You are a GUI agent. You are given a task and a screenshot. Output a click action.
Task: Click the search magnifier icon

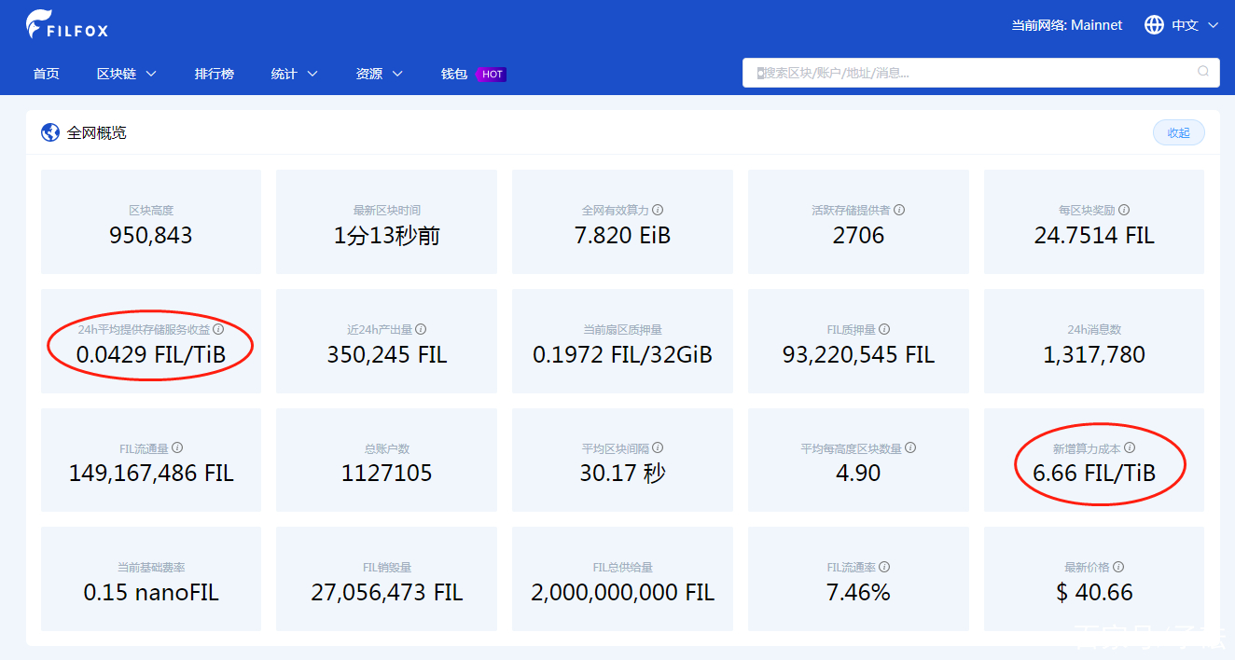click(x=1202, y=72)
